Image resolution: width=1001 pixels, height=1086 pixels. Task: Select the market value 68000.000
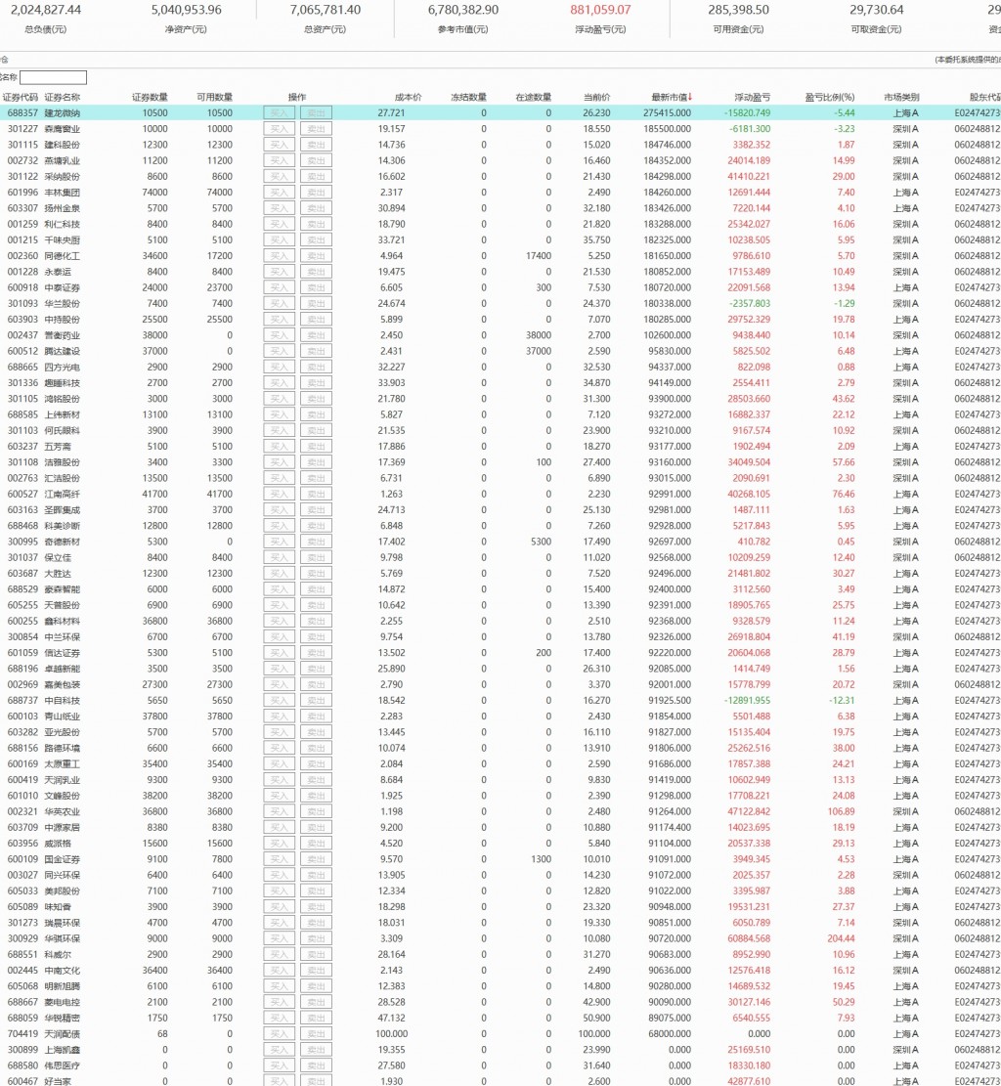670,1034
